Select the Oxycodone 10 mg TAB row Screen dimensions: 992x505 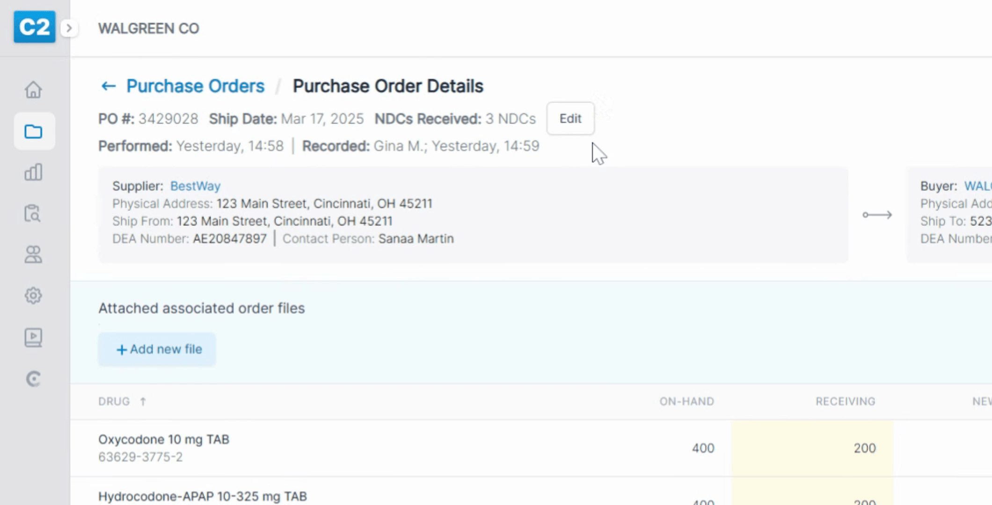coord(164,447)
